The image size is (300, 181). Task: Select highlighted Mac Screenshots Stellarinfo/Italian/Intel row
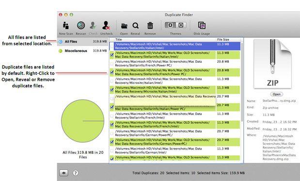tap(175, 46)
